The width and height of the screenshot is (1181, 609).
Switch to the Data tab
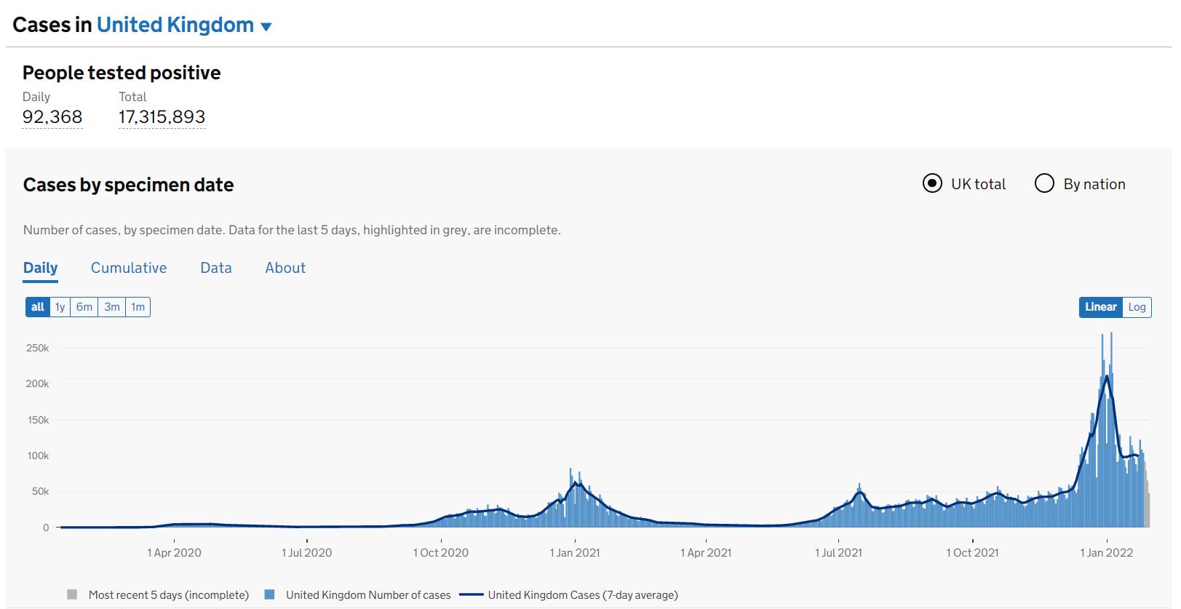click(216, 268)
